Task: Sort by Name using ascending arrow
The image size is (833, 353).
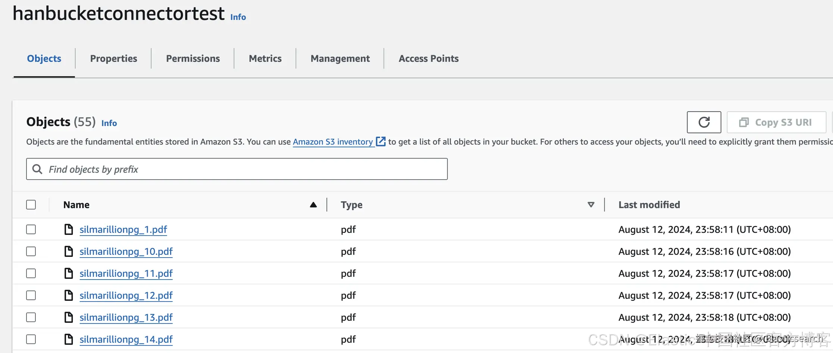Action: click(313, 205)
